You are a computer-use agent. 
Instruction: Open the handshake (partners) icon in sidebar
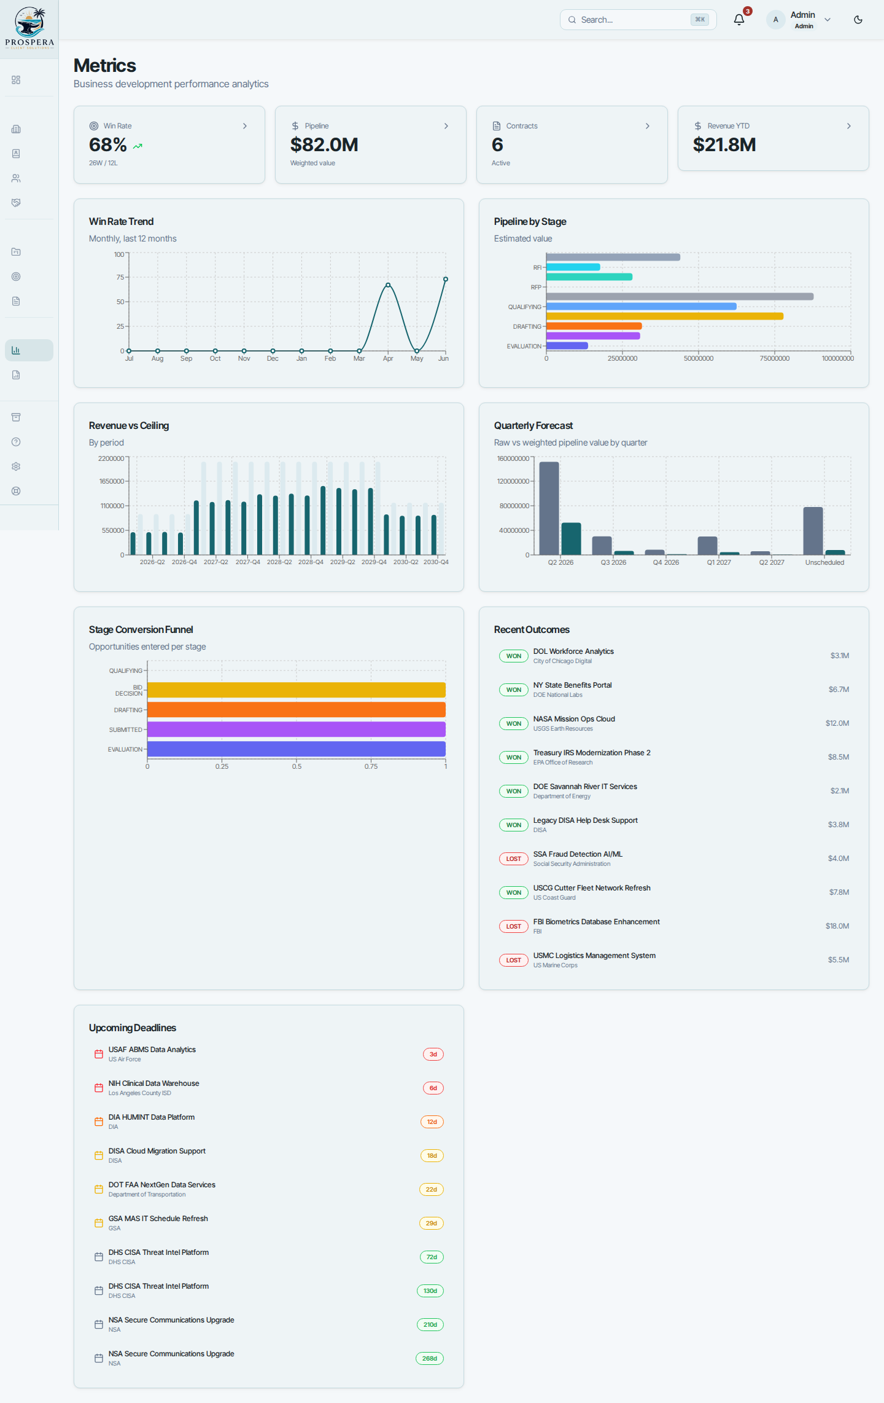pos(16,203)
